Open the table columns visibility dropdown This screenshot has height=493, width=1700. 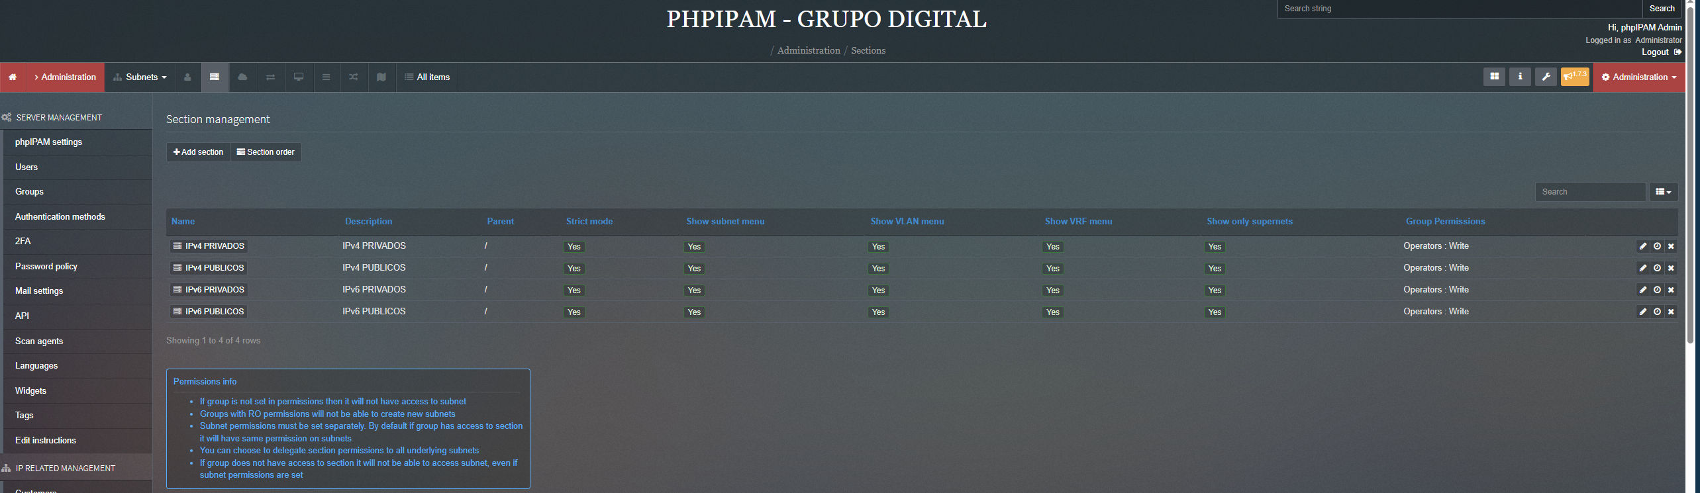pos(1663,192)
